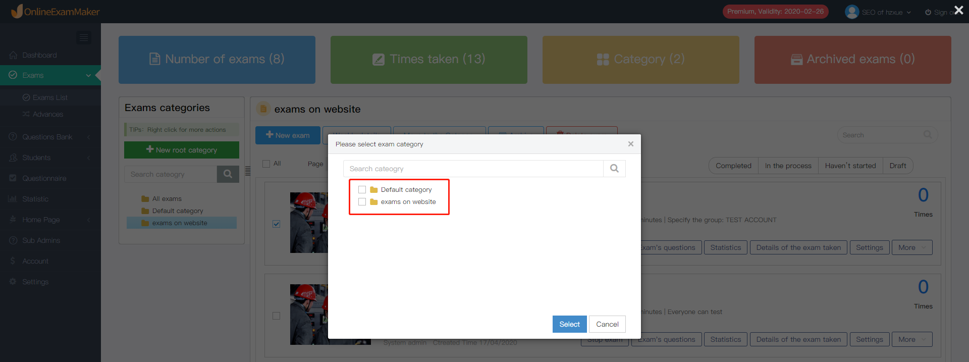This screenshot has height=362, width=969.
Task: Uncheck the first exam's checkbox
Action: click(x=276, y=224)
